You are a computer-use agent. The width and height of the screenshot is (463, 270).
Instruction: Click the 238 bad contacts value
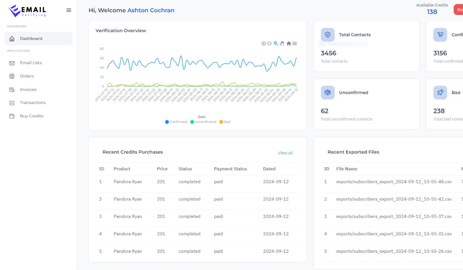(439, 111)
